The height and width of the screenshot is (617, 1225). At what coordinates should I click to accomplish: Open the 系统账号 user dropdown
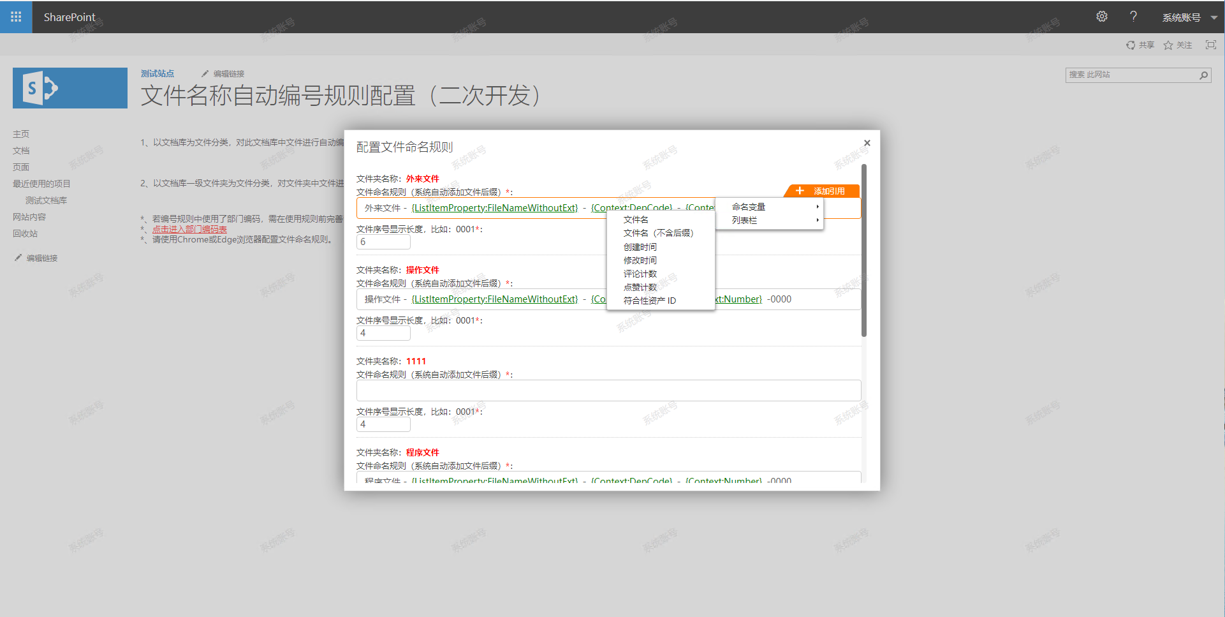(1189, 17)
